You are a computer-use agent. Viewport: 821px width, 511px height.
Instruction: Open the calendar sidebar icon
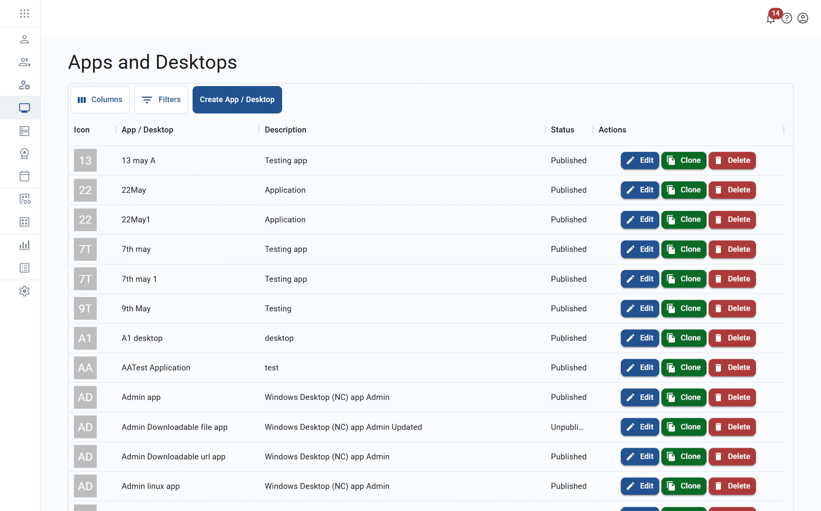pos(24,176)
